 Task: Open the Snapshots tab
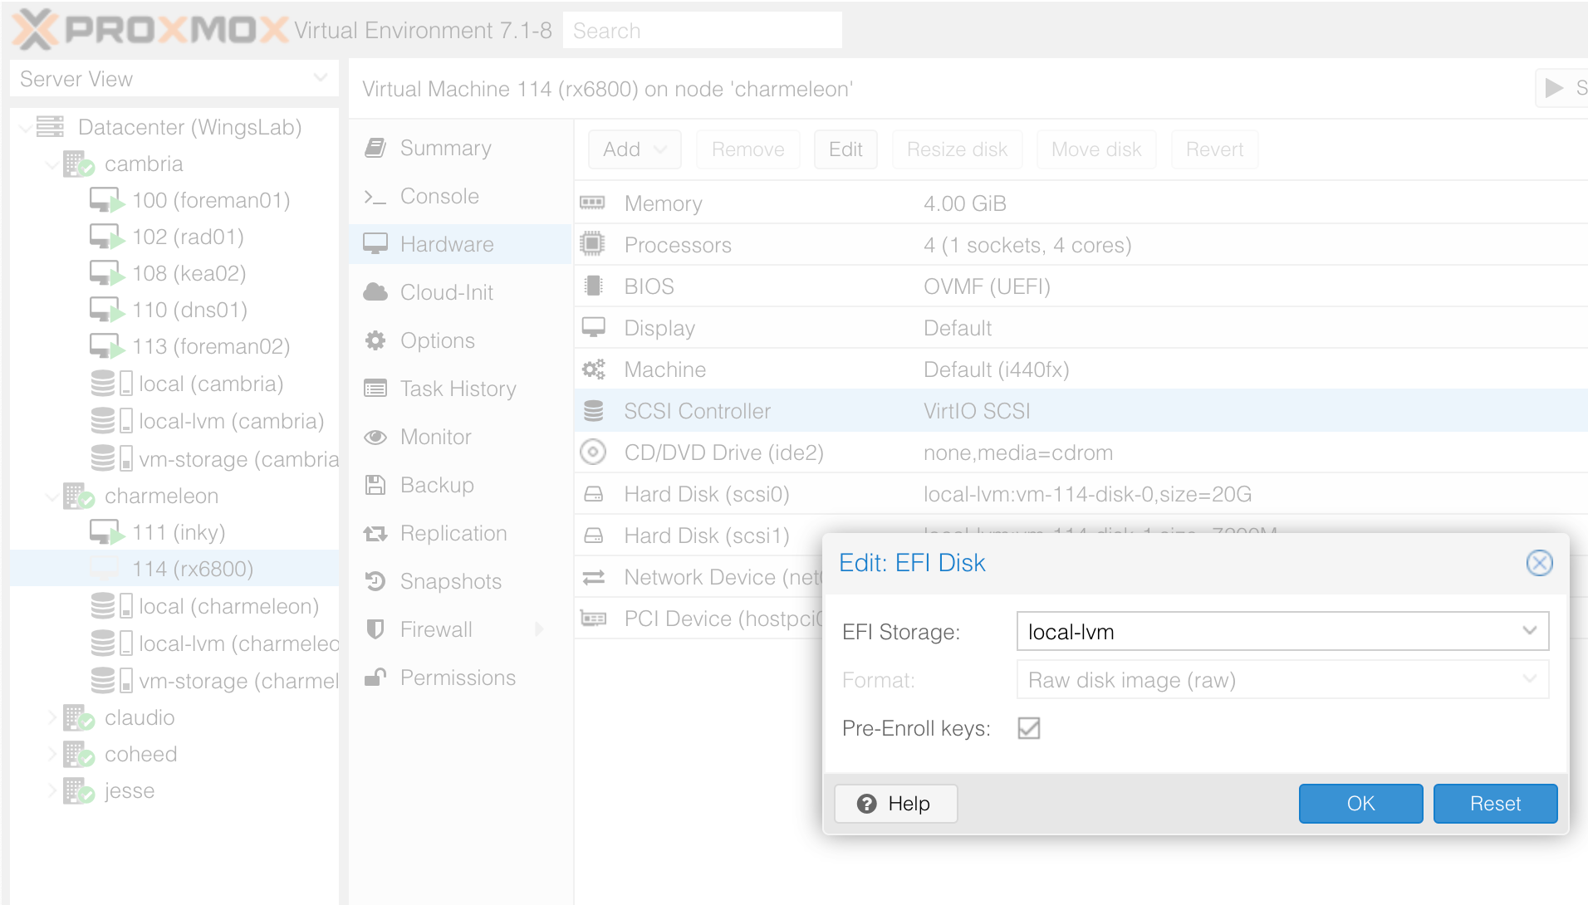coord(460,581)
